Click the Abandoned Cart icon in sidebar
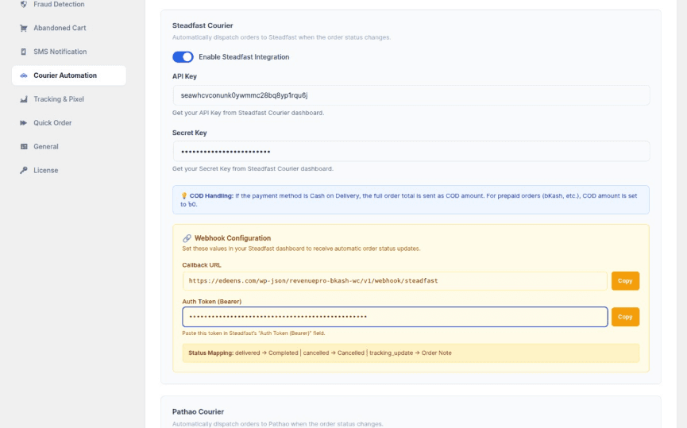This screenshot has width=687, height=428. pos(24,28)
